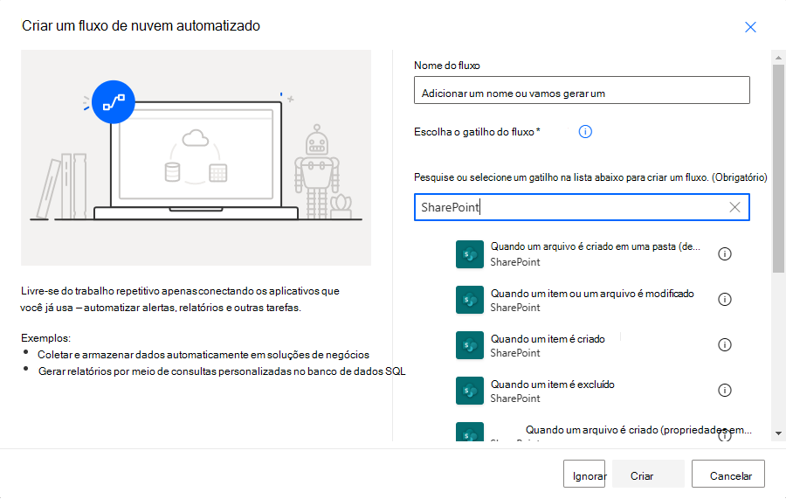Choose trigger Quando um item é excluído
This screenshot has width=786, height=499.
pos(553,385)
